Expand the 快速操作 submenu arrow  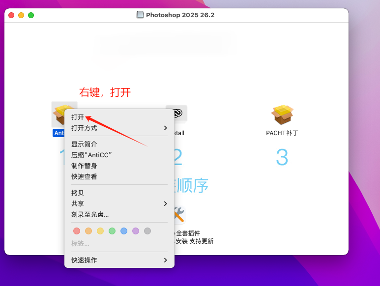click(x=165, y=260)
